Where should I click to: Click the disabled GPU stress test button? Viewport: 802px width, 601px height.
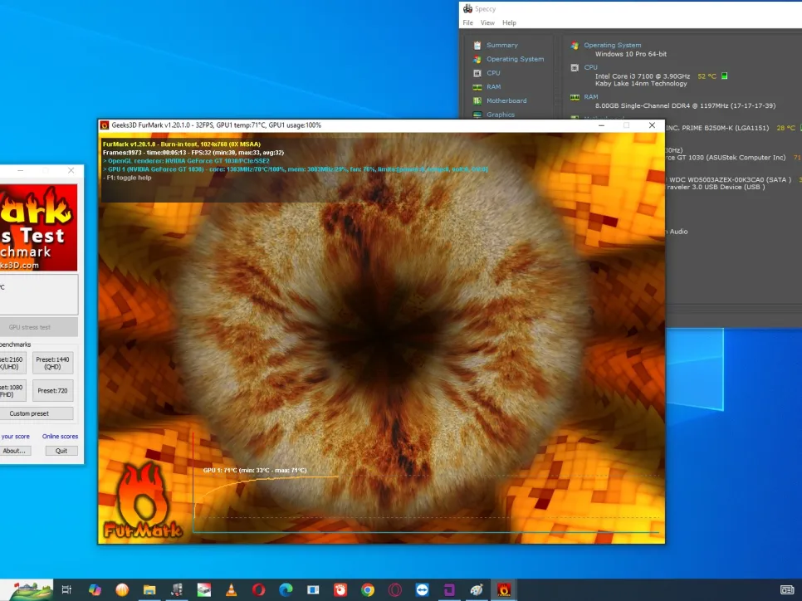pyautogui.click(x=39, y=327)
